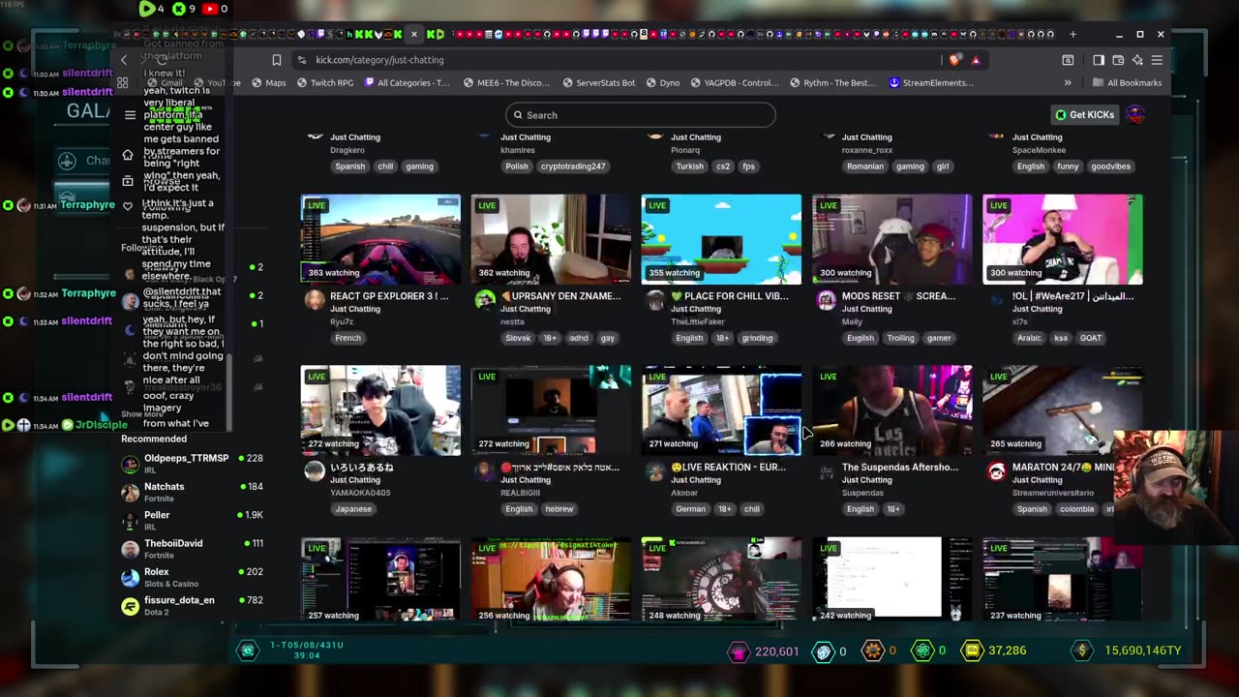Screen dimensions: 1239x697
Task: Go to Home via the house icon
Action: (x=128, y=155)
